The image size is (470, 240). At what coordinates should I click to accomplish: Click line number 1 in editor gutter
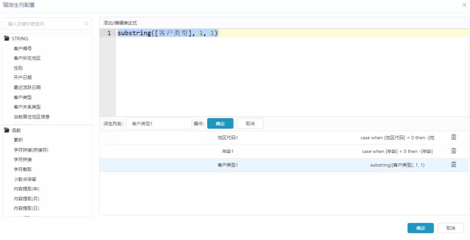pos(109,33)
